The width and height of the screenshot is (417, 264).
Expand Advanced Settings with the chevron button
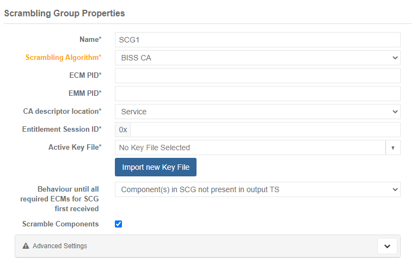(x=387, y=246)
